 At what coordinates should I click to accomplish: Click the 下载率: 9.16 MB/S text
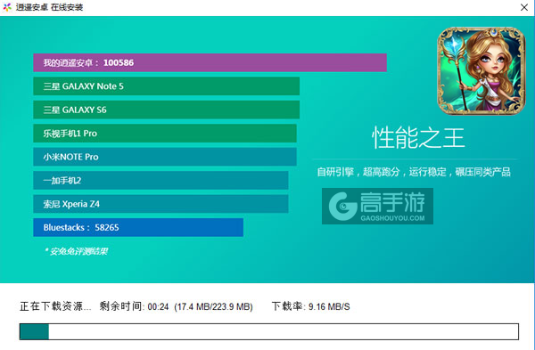point(311,306)
